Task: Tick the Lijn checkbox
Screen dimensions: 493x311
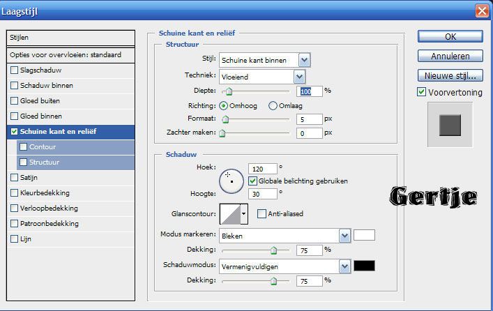Action: 14,239
